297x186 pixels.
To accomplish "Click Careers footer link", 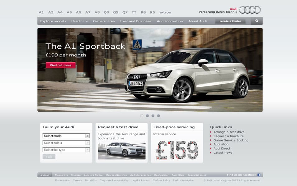I will coord(77,180).
